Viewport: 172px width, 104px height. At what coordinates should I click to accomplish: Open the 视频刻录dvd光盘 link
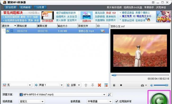[133, 8]
